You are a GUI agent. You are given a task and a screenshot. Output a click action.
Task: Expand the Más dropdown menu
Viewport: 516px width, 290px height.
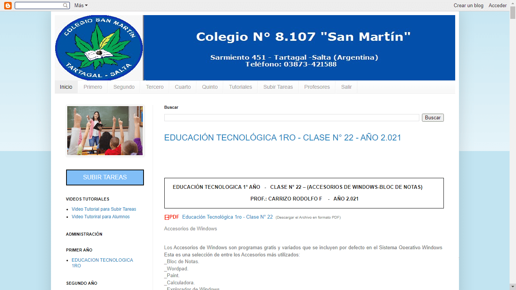(81, 5)
